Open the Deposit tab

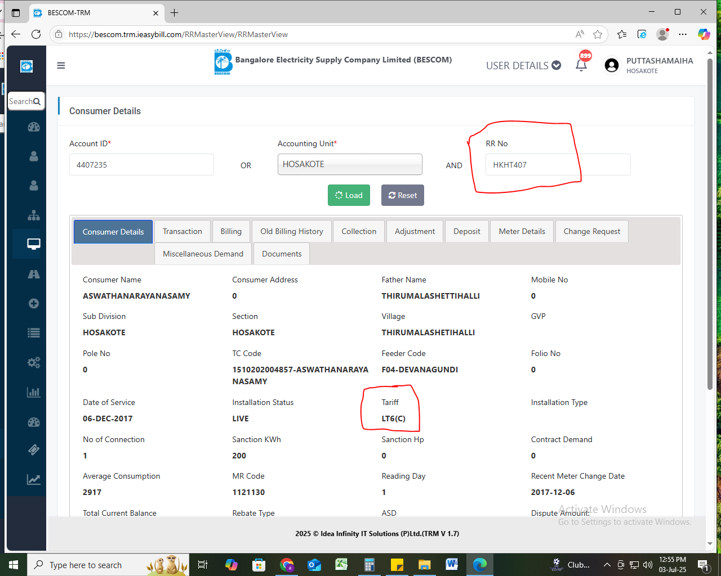(x=467, y=231)
